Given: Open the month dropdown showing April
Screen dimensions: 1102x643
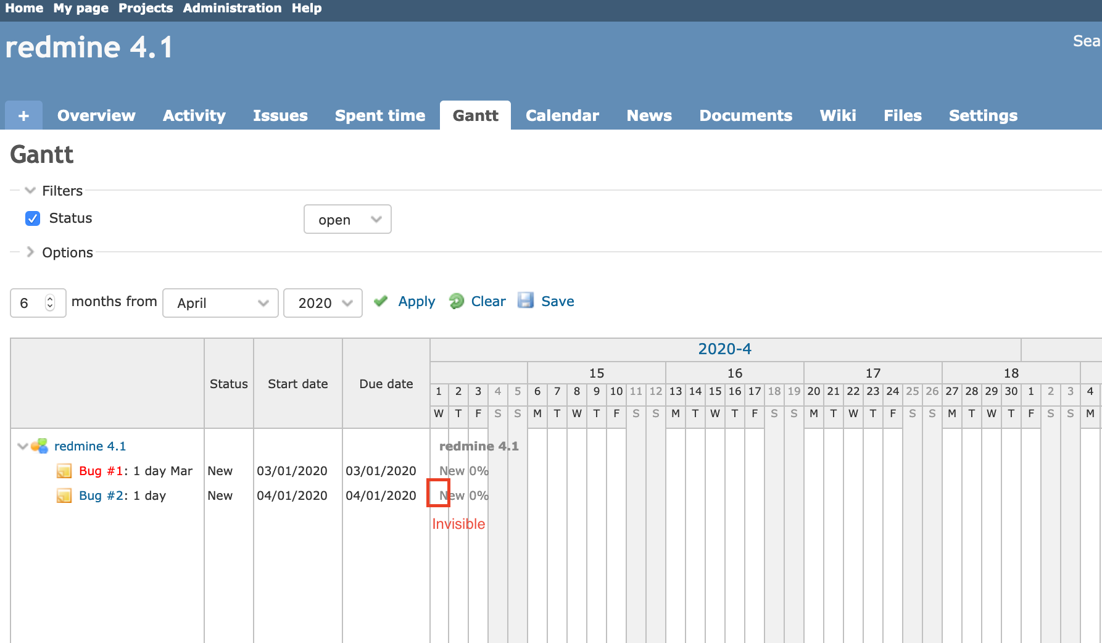Looking at the screenshot, I should click(220, 303).
